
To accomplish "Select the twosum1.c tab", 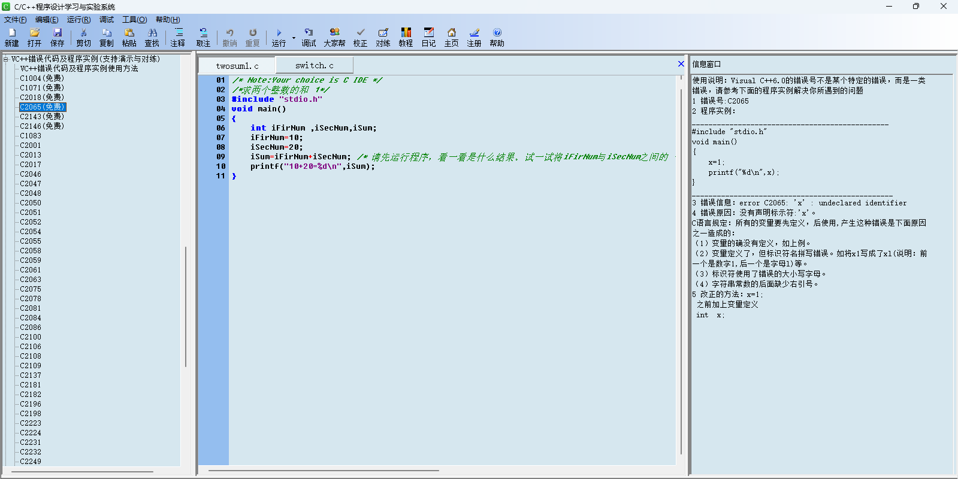I will coord(237,66).
